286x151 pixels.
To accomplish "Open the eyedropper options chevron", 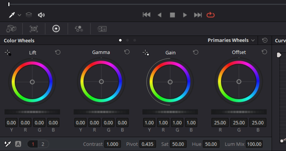I will (19, 15).
